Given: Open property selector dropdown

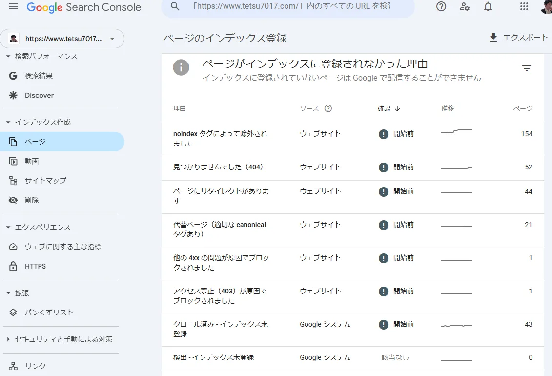Looking at the screenshot, I should [x=62, y=39].
